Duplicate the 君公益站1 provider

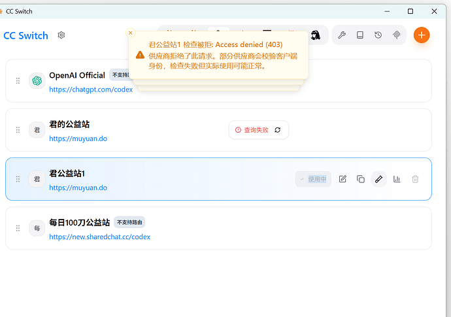point(361,179)
